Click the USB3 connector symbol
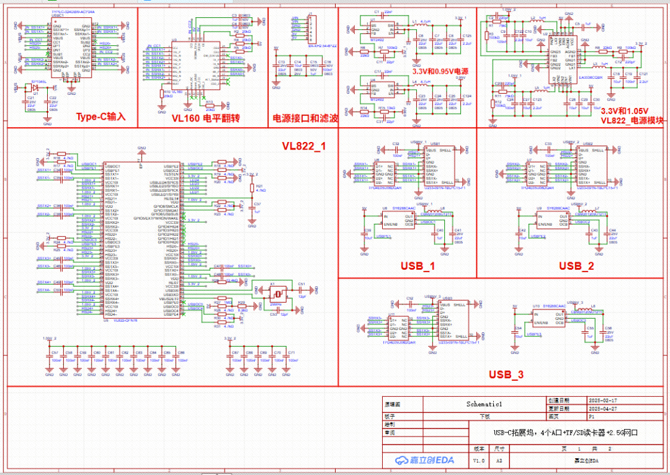Screen dimensions: 670x475 [x=455, y=321]
